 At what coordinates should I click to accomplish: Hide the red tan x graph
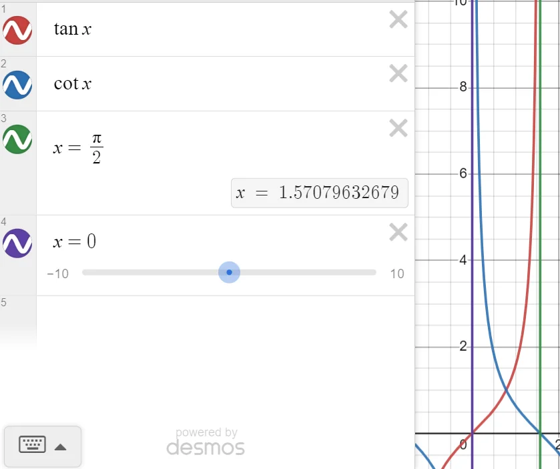point(17,30)
